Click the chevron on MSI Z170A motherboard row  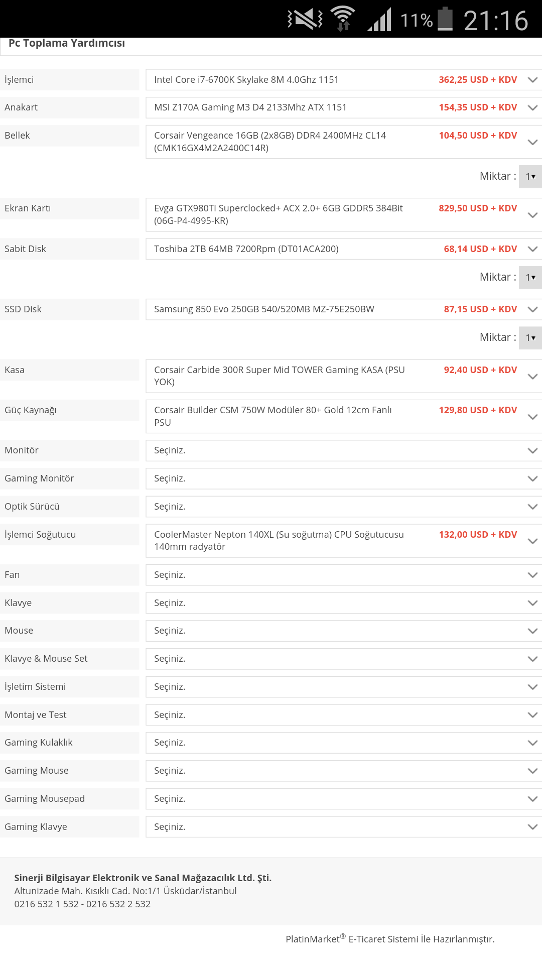point(532,107)
